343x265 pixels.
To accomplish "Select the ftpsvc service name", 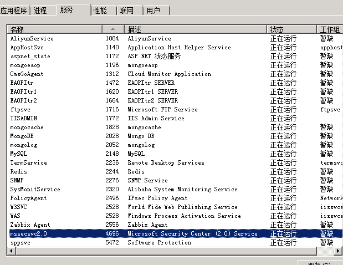I will [20, 109].
